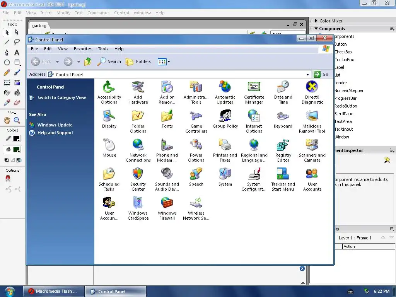The width and height of the screenshot is (396, 297).
Task: Pick the Free Transform tool
Action: tap(7, 82)
